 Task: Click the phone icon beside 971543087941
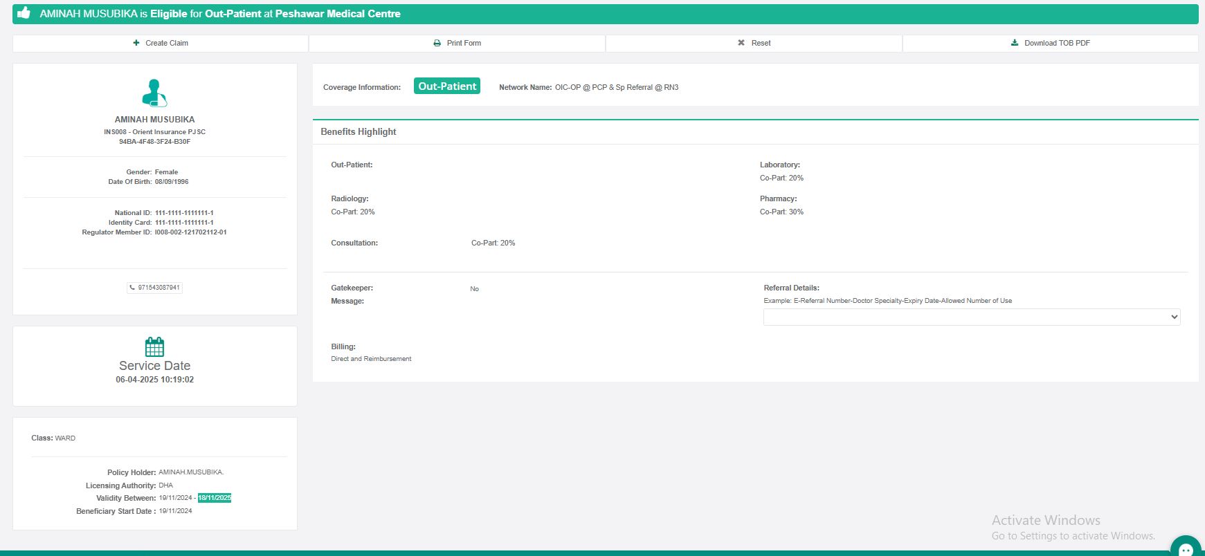coord(132,288)
